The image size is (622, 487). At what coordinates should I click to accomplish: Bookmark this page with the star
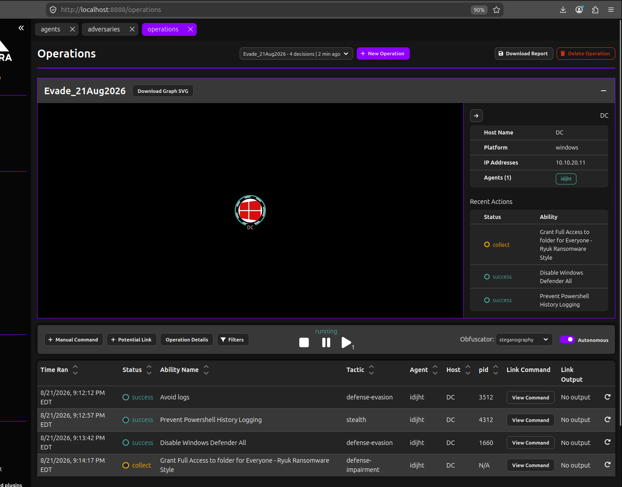[x=496, y=10]
